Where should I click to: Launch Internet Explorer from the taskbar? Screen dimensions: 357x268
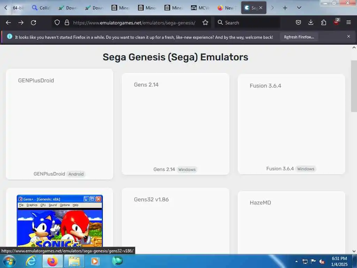[x=31, y=261]
